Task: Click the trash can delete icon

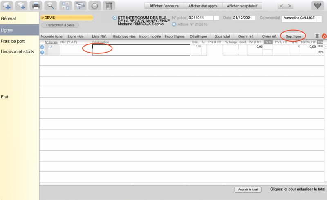Action: (108, 6)
